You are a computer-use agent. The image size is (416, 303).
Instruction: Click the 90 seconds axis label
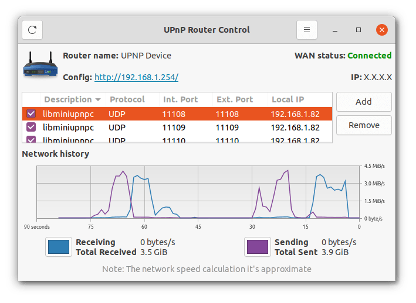37,227
